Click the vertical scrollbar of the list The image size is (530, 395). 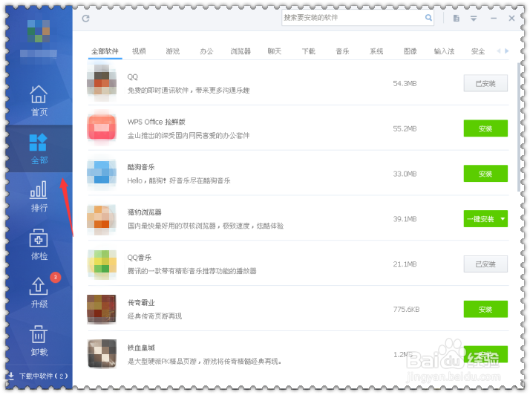[x=519, y=127]
